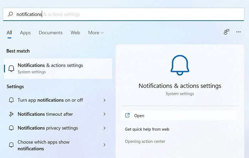Click the bell icon beside Best match result
This screenshot has height=158, width=249.
pyautogui.click(x=11, y=69)
